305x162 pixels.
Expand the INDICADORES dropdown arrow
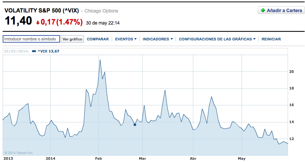(171, 39)
